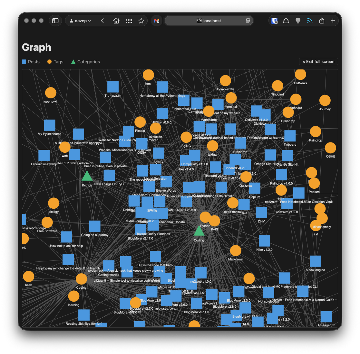The height and width of the screenshot is (354, 360).
Task: Open the RSS feed extension icon
Action: [310, 21]
